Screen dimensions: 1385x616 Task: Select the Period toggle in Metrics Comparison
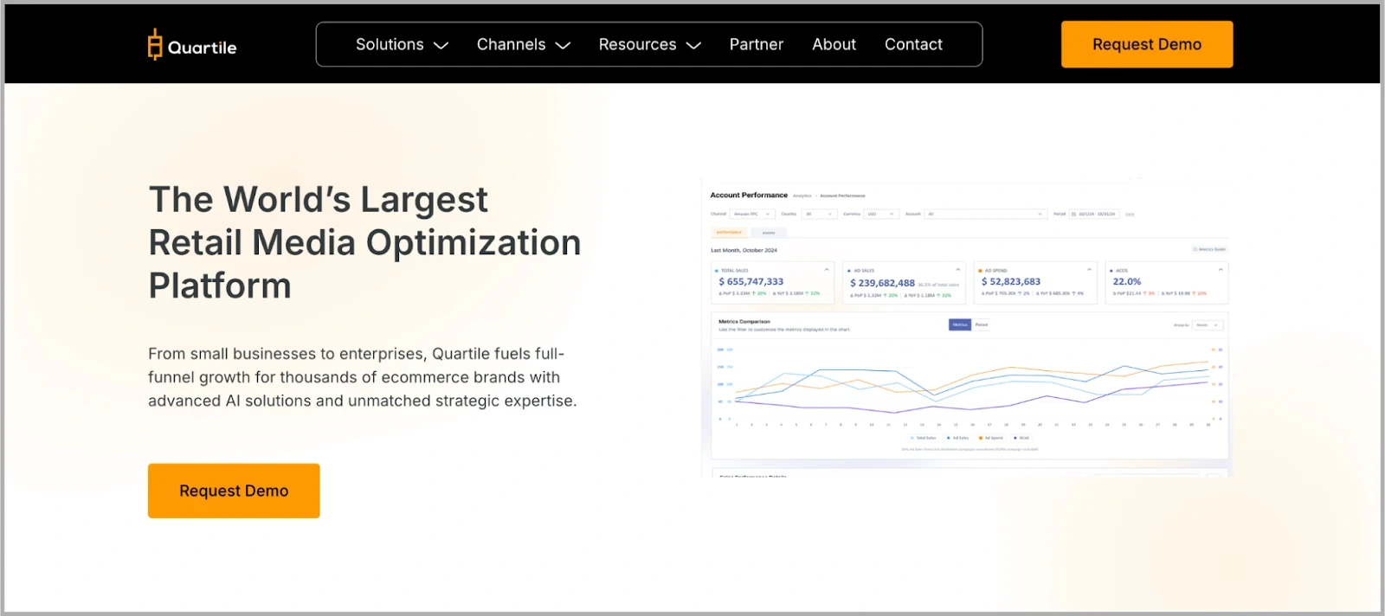(982, 324)
